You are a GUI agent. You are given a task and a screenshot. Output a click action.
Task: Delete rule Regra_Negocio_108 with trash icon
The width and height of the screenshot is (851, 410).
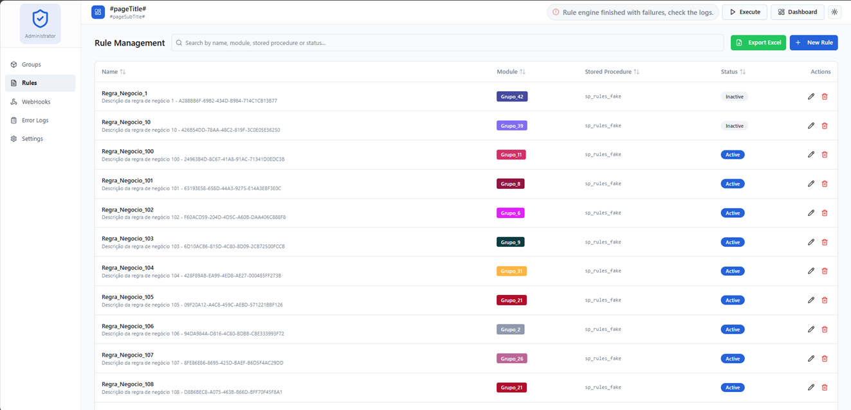[825, 388]
